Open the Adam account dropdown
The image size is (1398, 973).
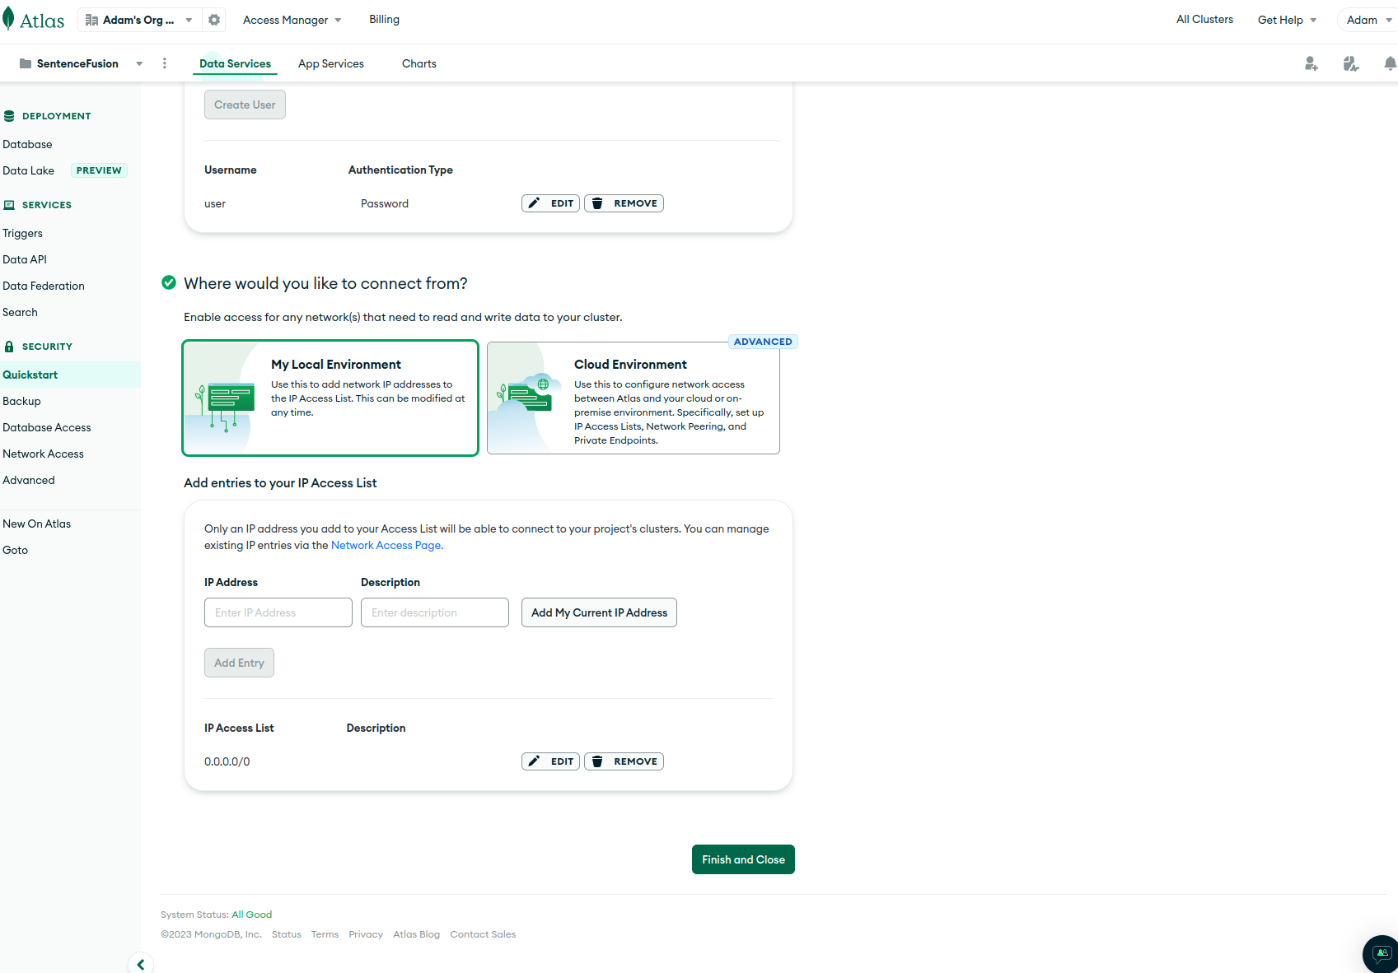pyautogui.click(x=1369, y=20)
